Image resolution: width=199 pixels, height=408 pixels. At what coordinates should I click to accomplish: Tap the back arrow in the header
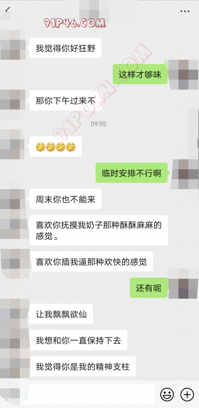(x=8, y=10)
